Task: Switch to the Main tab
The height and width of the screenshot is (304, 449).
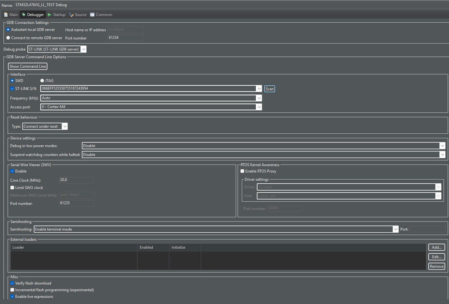Action: (x=11, y=14)
